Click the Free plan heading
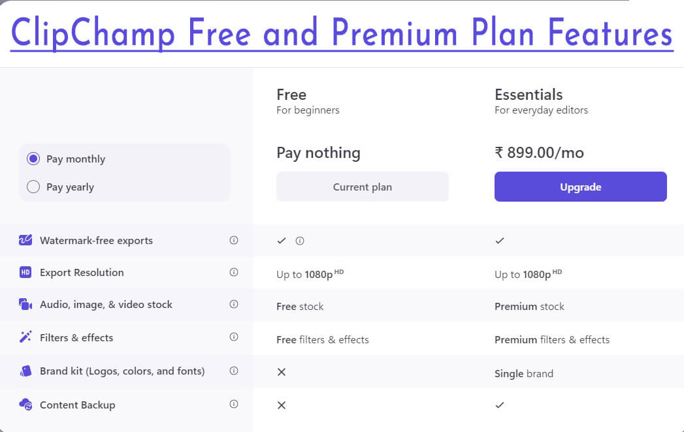Screen dimensions: 684x432 [x=291, y=95]
